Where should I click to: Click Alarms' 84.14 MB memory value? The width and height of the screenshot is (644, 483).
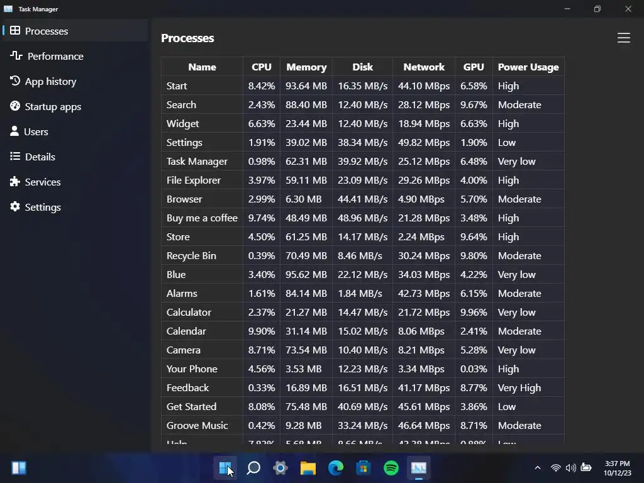[x=306, y=294]
